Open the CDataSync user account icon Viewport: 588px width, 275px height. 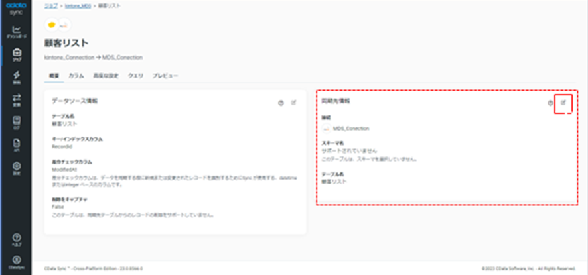(x=17, y=260)
